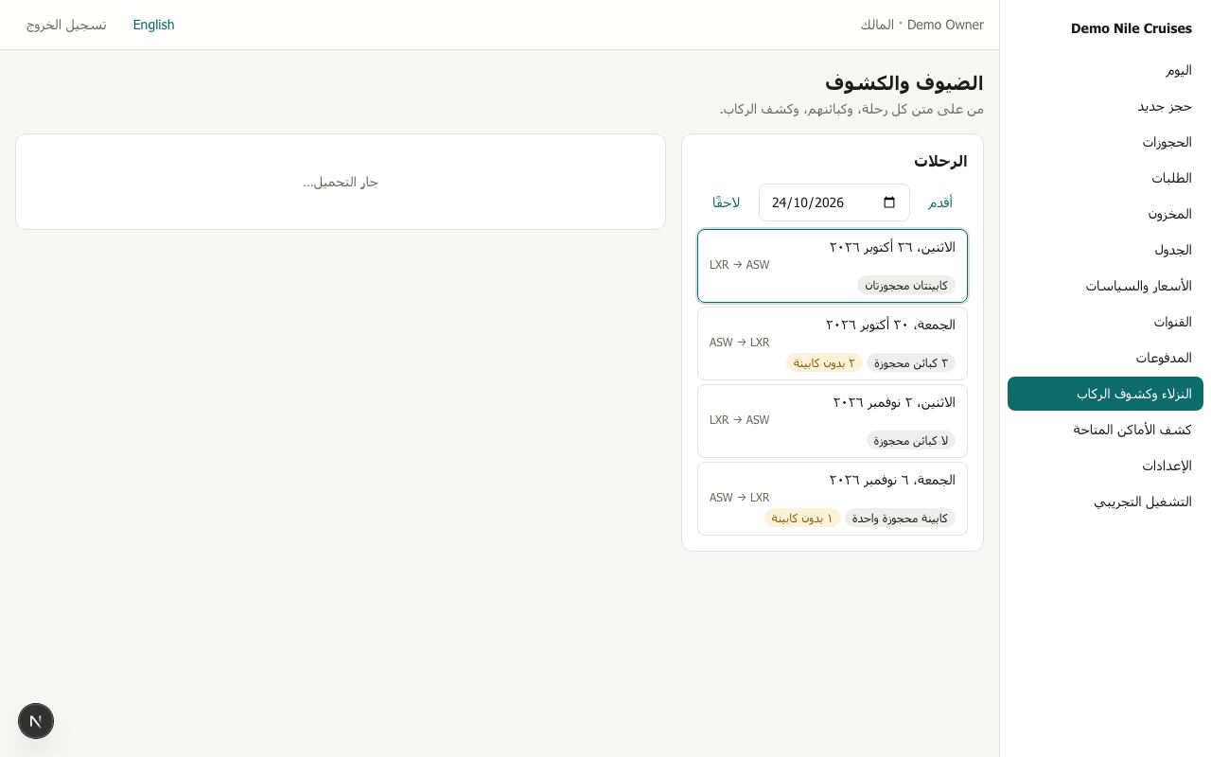Open الجدول sidebar item
The height and width of the screenshot is (757, 1211).
click(x=1105, y=250)
